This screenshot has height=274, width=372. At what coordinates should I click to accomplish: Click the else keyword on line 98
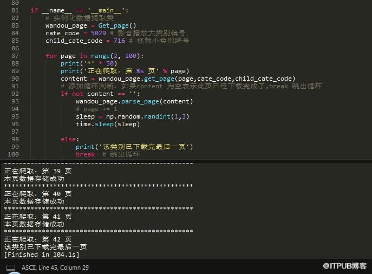(x=68, y=140)
